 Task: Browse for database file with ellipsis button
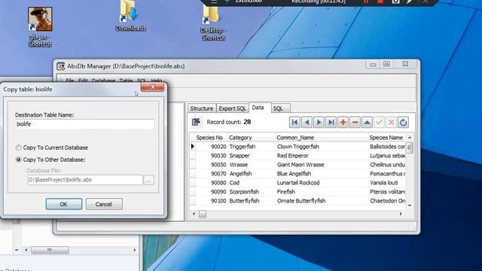tap(149, 180)
